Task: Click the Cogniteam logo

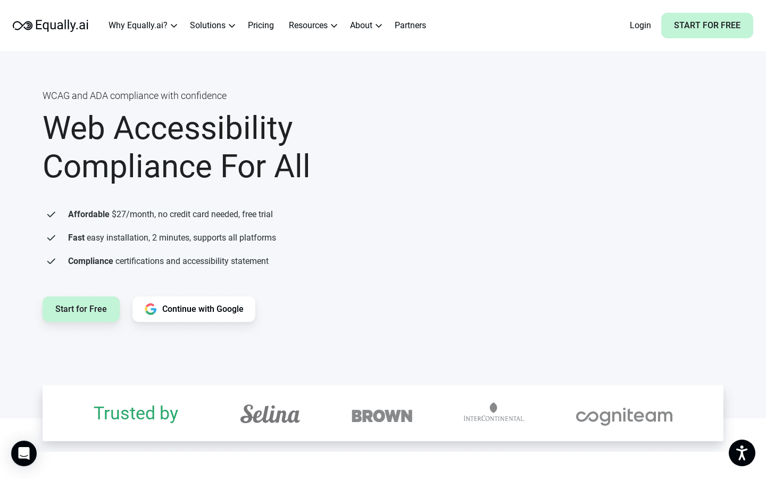Action: [624, 416]
